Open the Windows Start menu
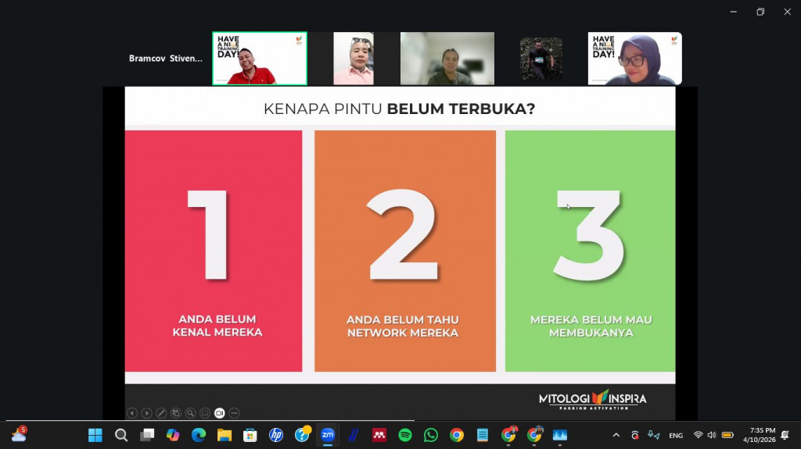 (95, 435)
